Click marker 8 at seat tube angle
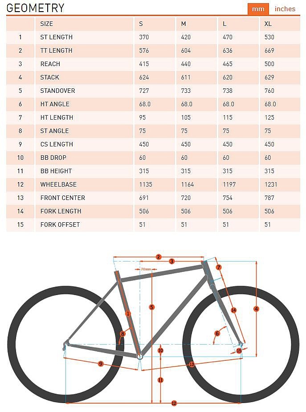 [x=122, y=333]
